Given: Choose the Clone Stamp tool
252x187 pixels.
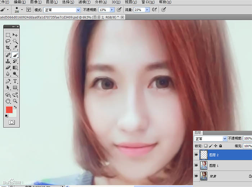Looking at the screenshot, I should coord(8,61).
